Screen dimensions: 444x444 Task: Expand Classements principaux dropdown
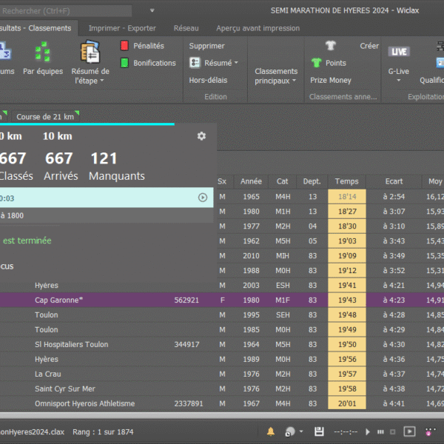tap(294, 81)
